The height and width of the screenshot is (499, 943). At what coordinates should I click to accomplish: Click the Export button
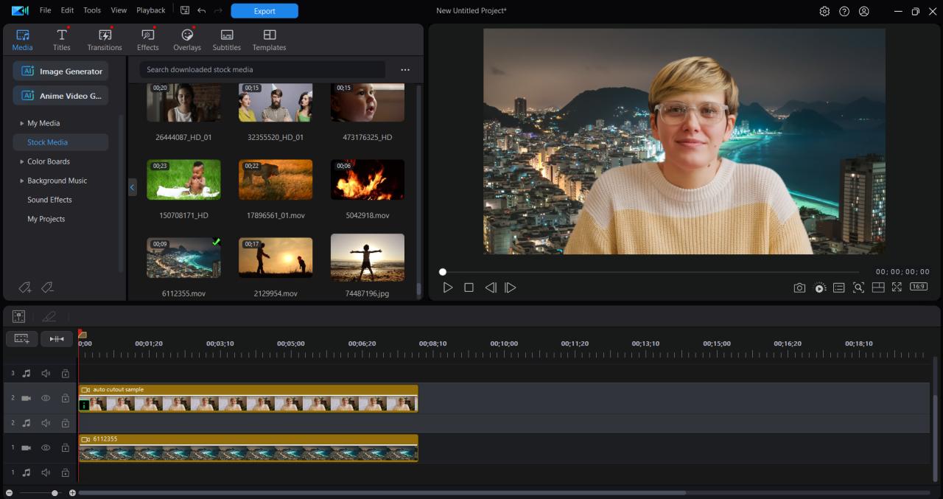(x=264, y=11)
